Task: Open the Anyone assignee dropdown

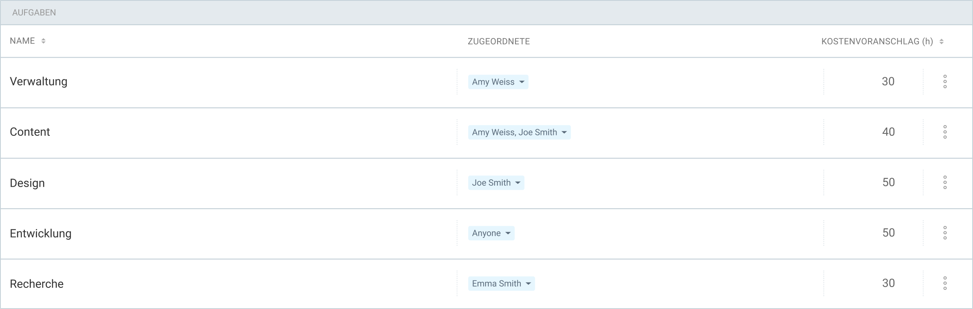Action: point(491,233)
